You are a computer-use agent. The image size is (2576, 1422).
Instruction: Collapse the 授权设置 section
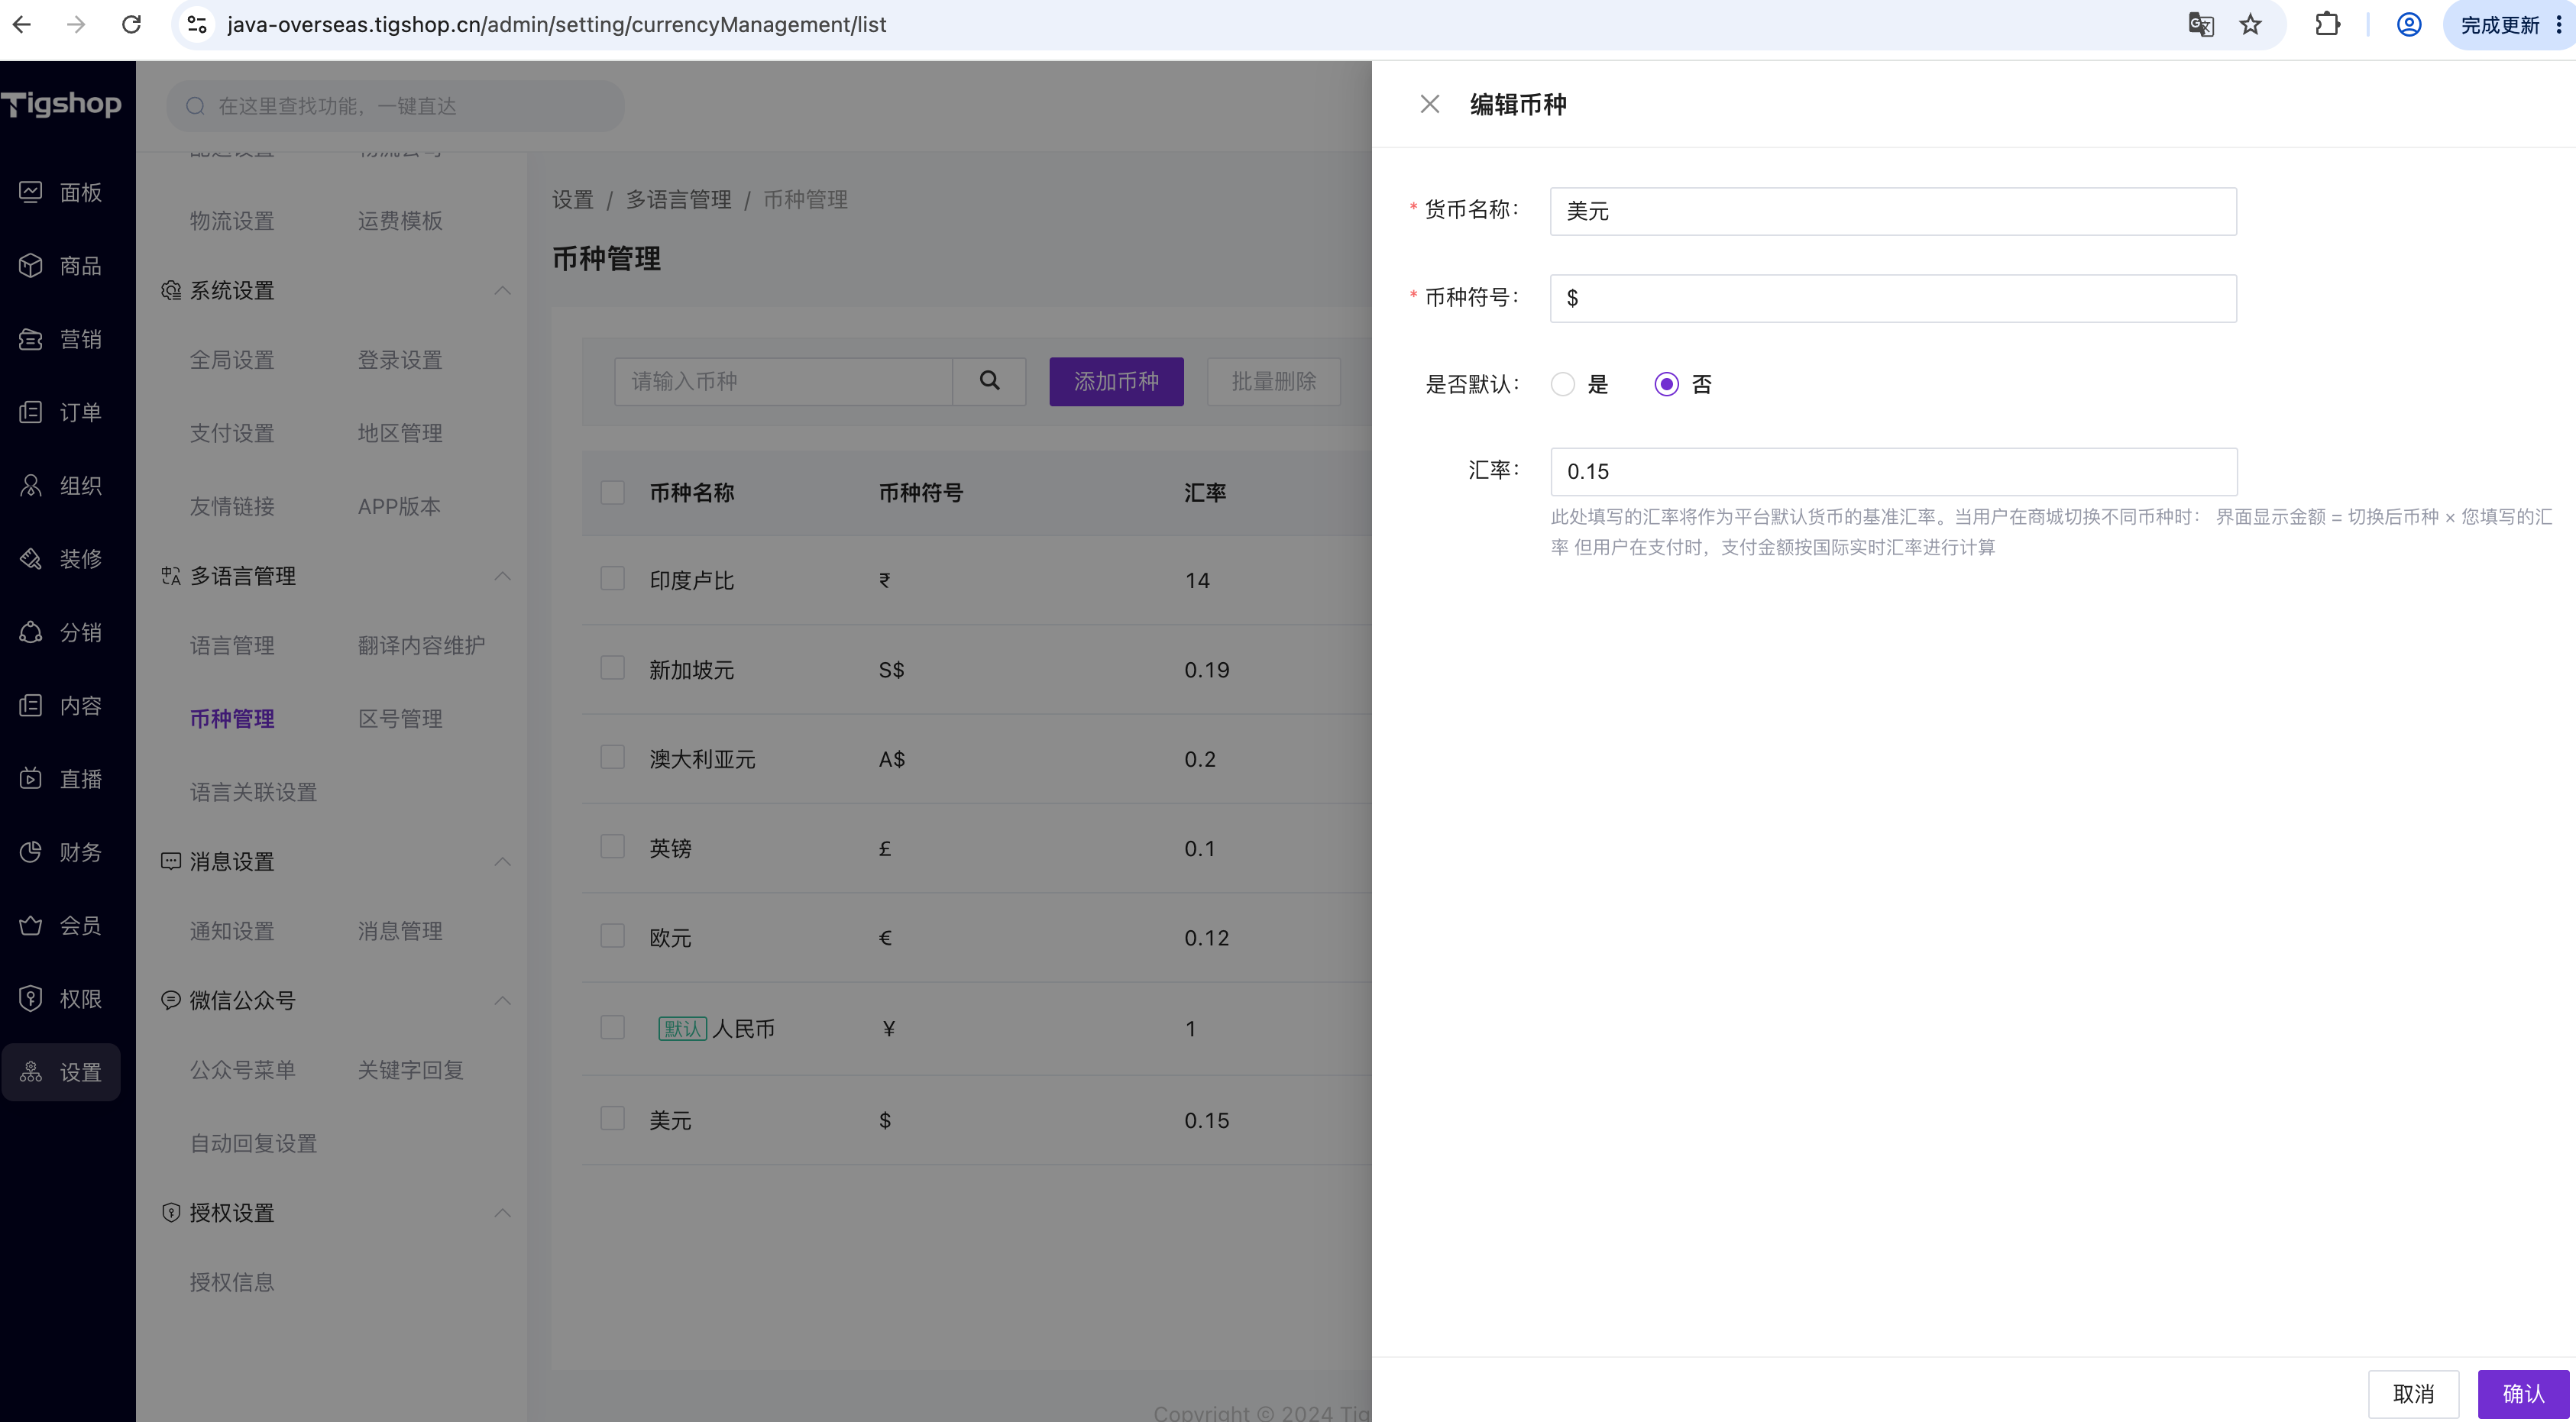(503, 1212)
